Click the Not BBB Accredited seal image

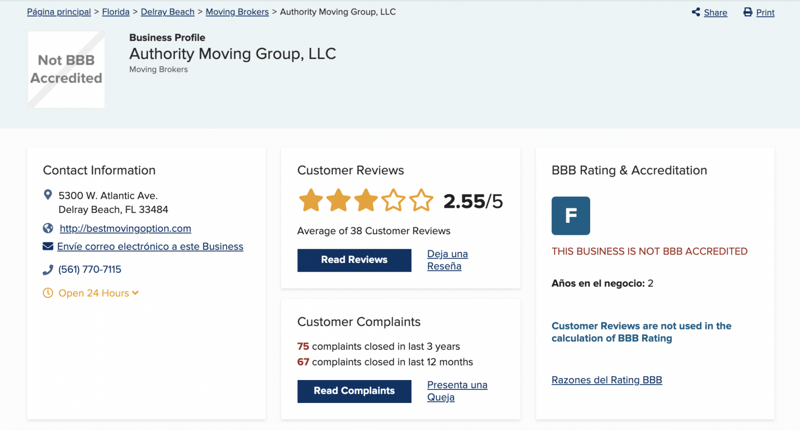point(66,69)
